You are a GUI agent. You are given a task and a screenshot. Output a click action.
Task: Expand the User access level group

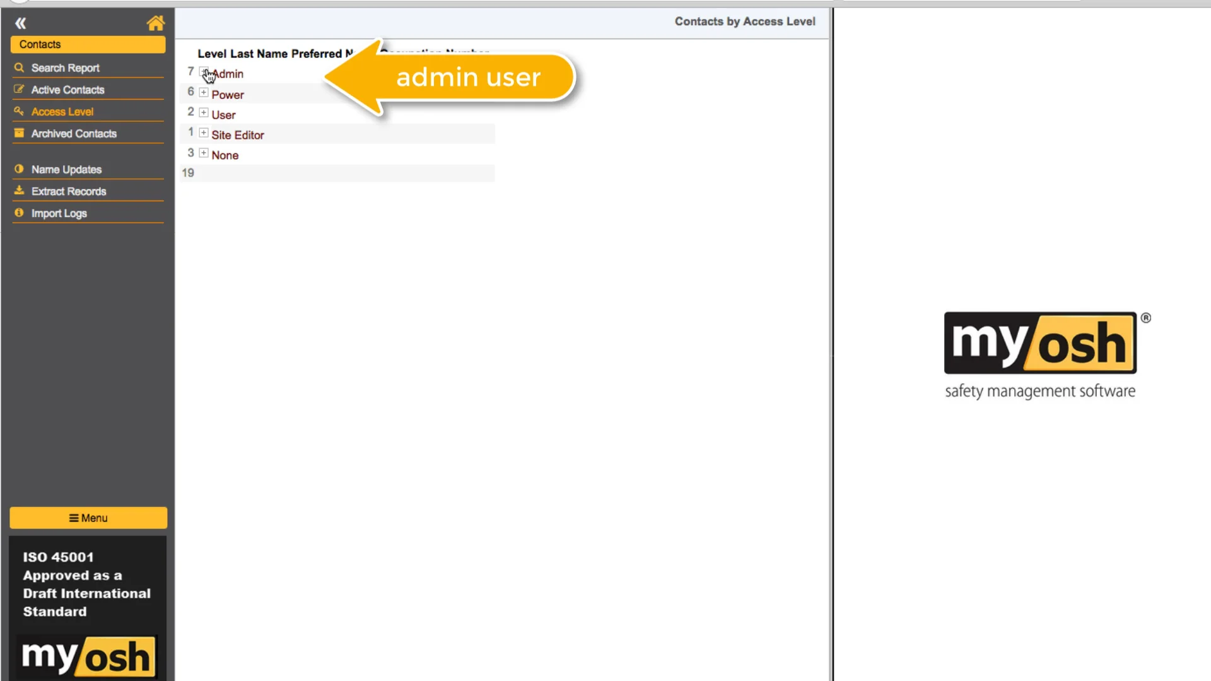click(x=204, y=112)
